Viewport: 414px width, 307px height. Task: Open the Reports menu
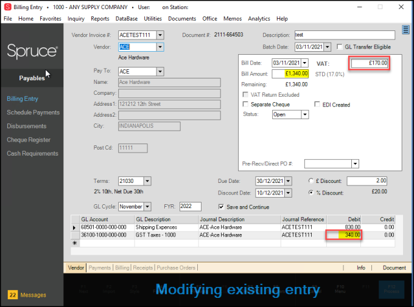100,19
